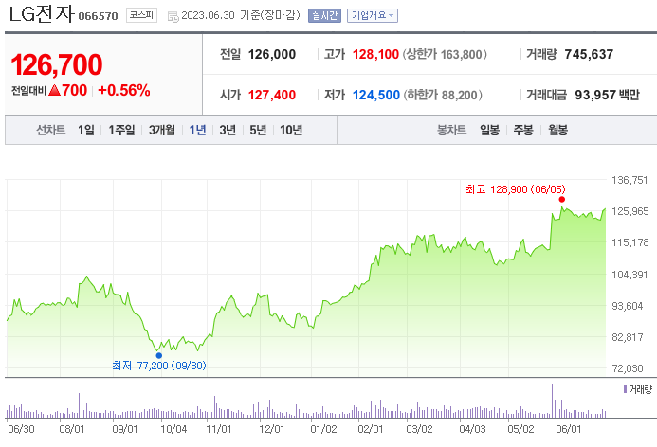Click the 봉차트 label
Viewport: 657px width, 447px height.
pos(451,130)
